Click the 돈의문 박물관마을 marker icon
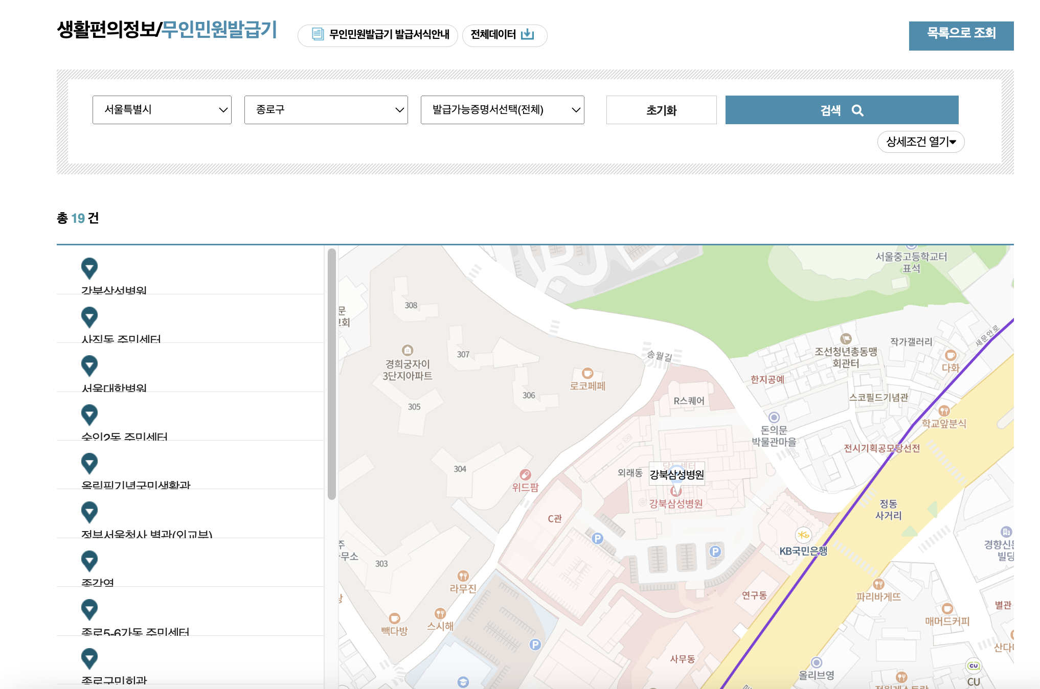The image size is (1040, 689). click(x=774, y=417)
